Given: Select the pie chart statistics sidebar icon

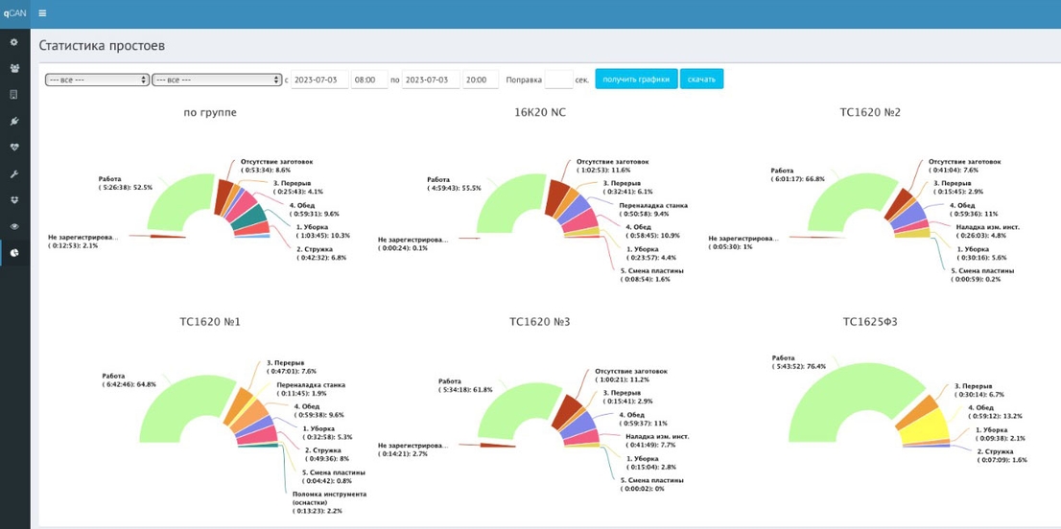Looking at the screenshot, I should point(15,253).
